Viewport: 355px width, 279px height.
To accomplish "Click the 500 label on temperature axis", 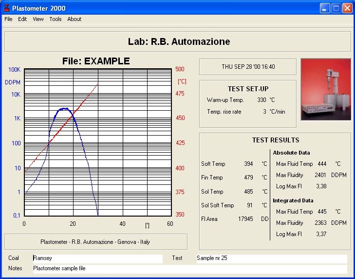I will tap(180, 69).
